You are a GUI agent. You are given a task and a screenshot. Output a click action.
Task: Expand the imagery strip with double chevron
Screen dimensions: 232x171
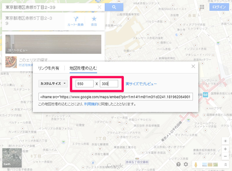click(226, 165)
